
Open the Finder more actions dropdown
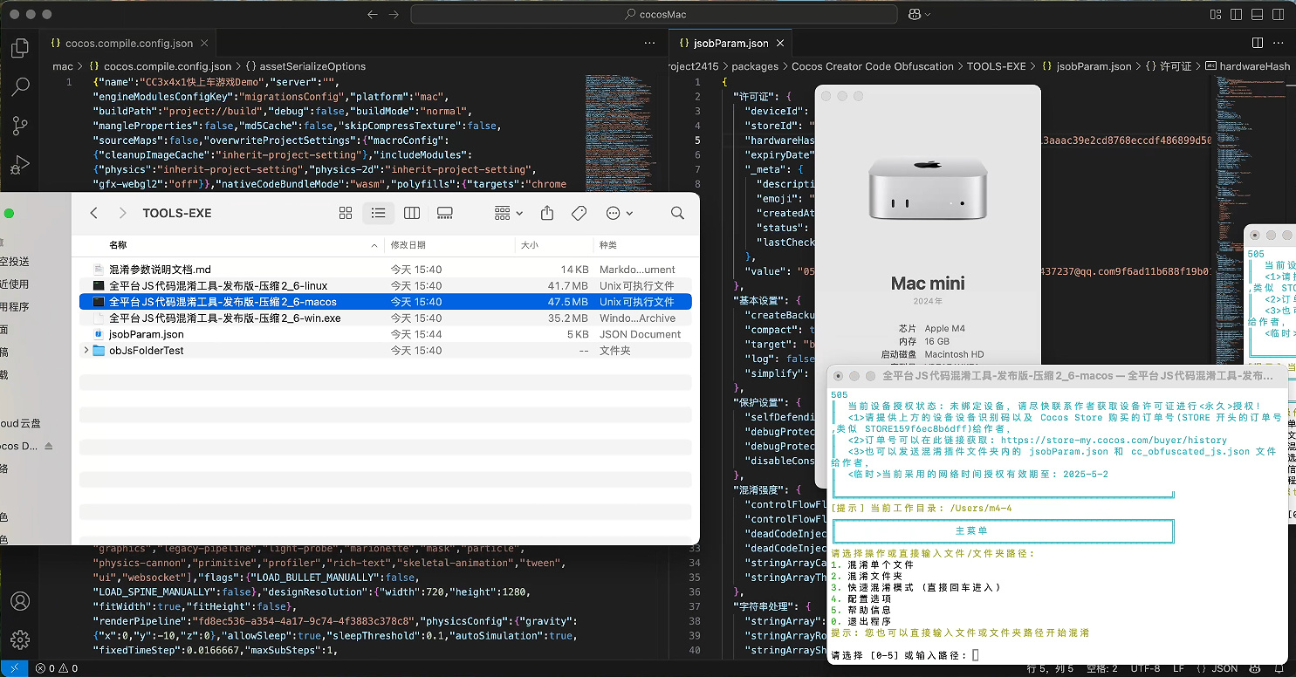tap(618, 214)
